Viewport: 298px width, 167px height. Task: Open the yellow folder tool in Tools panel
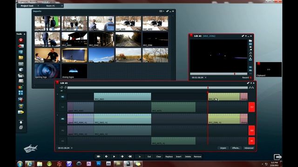click(x=20, y=58)
